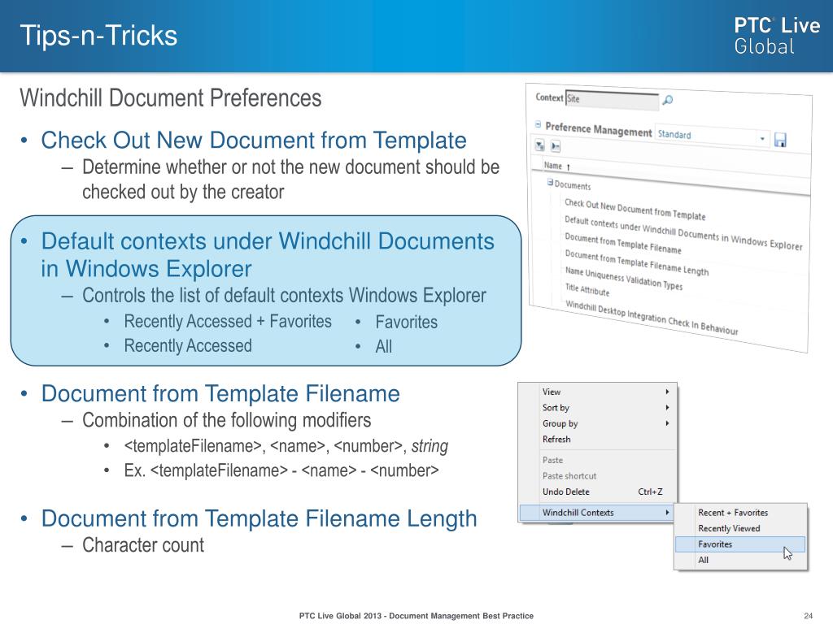833x624 pixels.
Task: Click the PTC Live Global logo
Action: (x=777, y=36)
